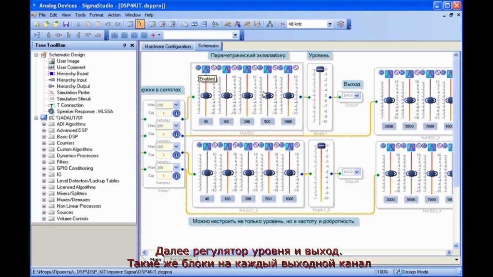The image size is (493, 277).
Task: Click the New project toolbar icon
Action: click(x=37, y=24)
